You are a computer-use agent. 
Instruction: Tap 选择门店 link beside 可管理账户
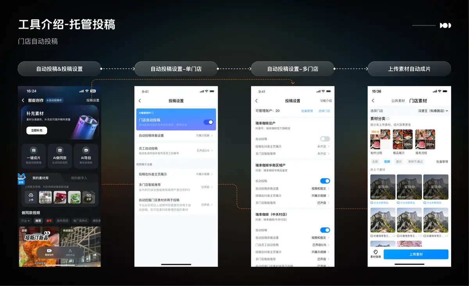(x=324, y=111)
